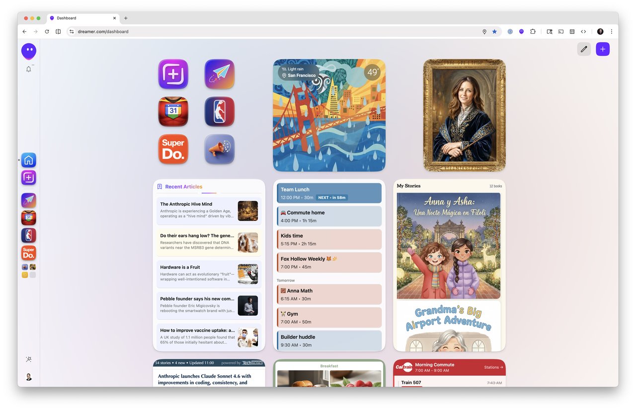Open the Super Do. app icon in grid
Viewport: 636px width, 410px height.
(173, 149)
